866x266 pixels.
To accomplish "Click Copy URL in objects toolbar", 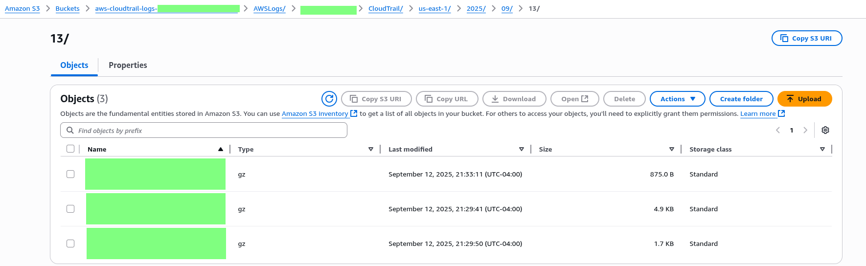I will pyautogui.click(x=446, y=99).
